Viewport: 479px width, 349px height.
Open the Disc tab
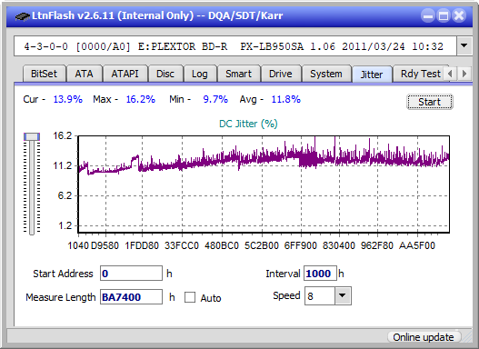[x=165, y=74]
